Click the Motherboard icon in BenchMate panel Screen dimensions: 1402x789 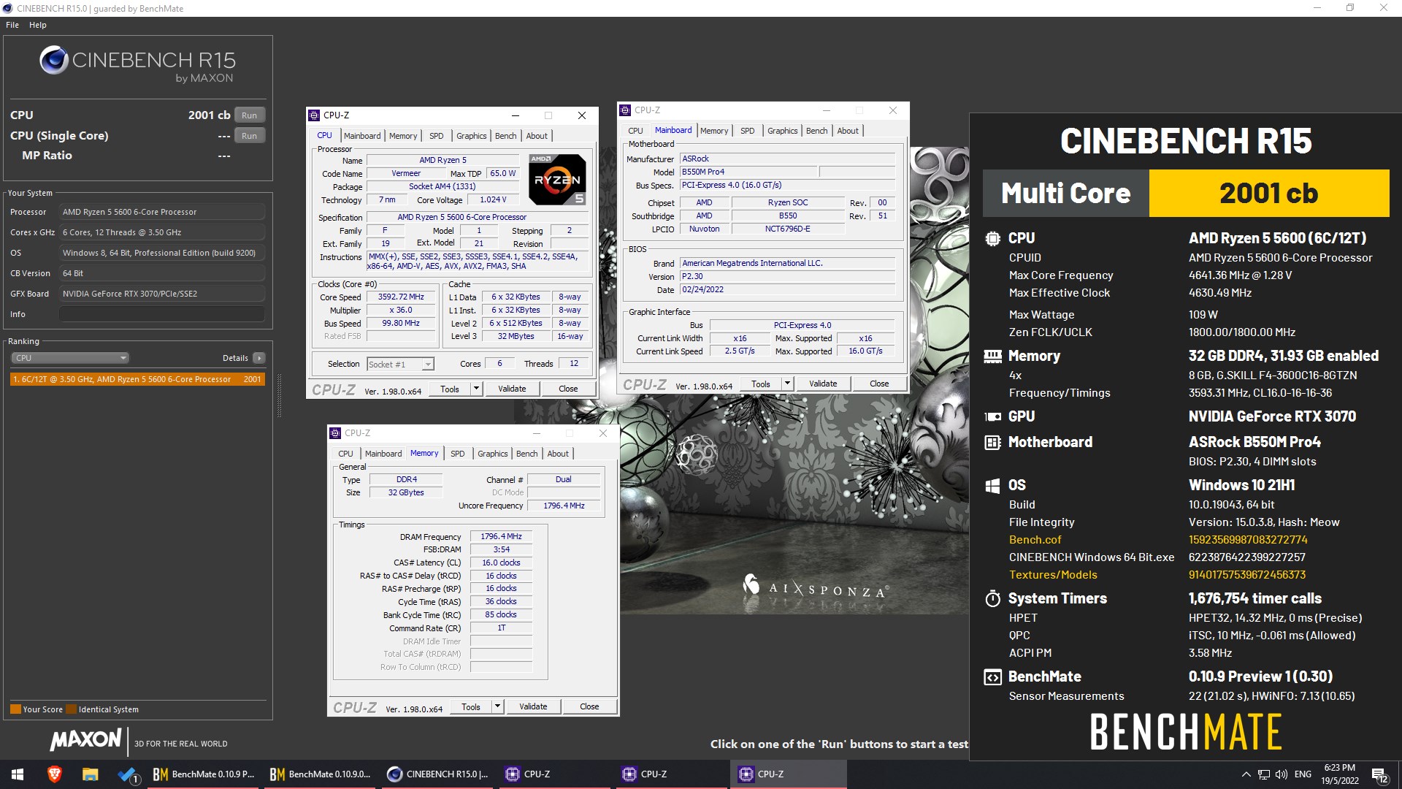pyautogui.click(x=992, y=442)
